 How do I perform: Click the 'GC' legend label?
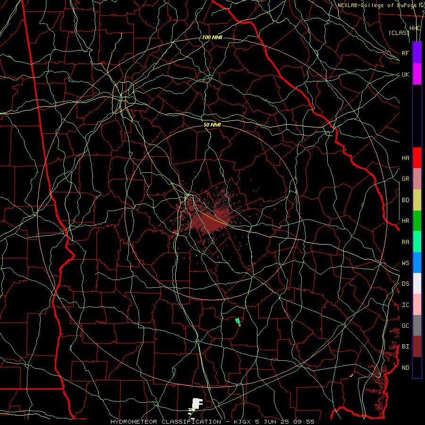pos(406,326)
